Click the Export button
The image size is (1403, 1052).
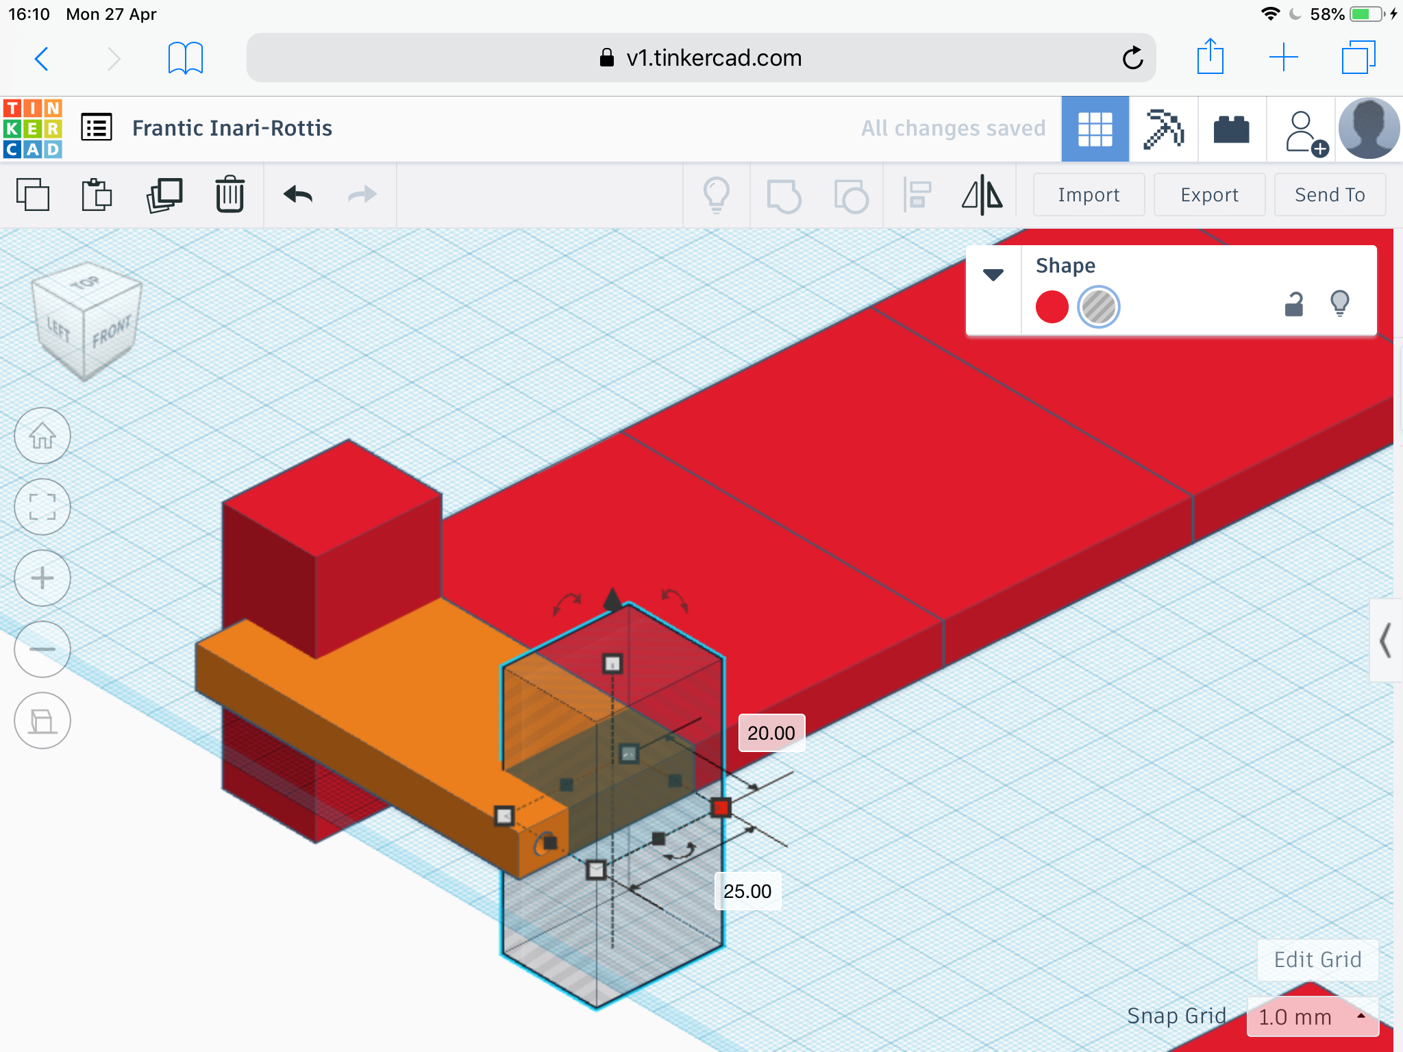point(1209,195)
